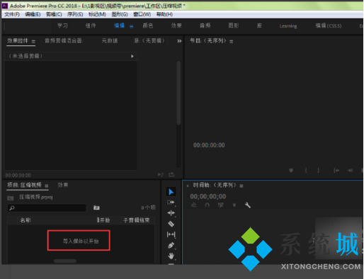Open the 源: (无剪辑) panel tab
This screenshot has height=279, width=364.
pyautogui.click(x=149, y=41)
